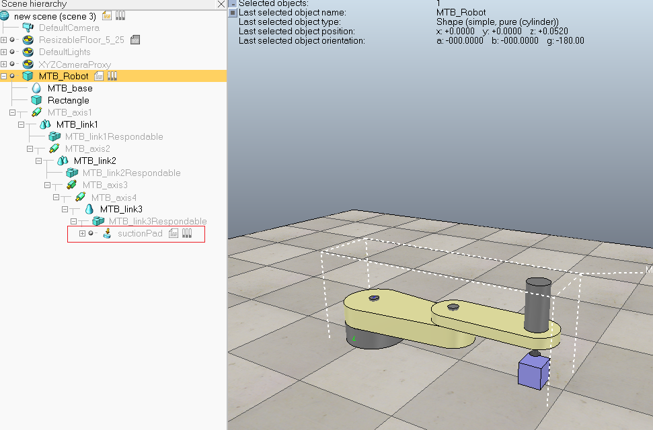Click the cone icon of MTB_link3

coord(89,209)
